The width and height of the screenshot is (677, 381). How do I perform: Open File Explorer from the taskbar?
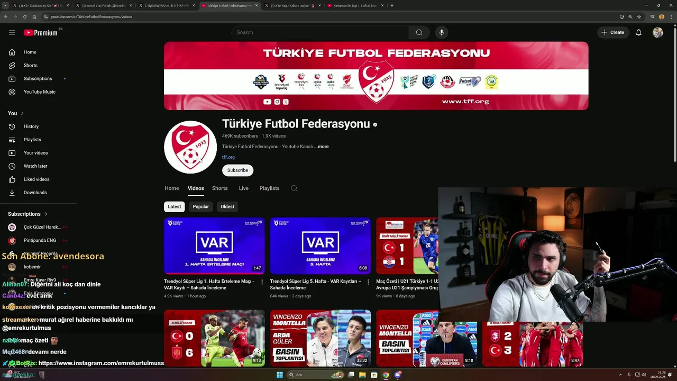click(x=363, y=375)
